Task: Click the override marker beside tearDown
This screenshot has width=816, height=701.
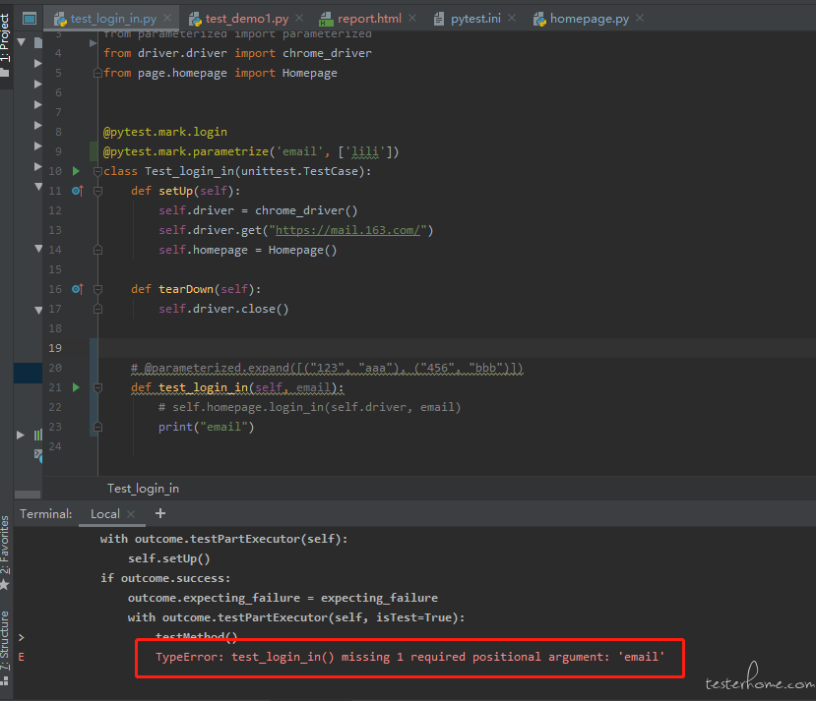Action: 77,289
